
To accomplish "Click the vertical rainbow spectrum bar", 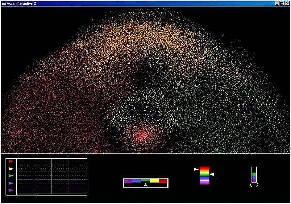I will coord(204,175).
